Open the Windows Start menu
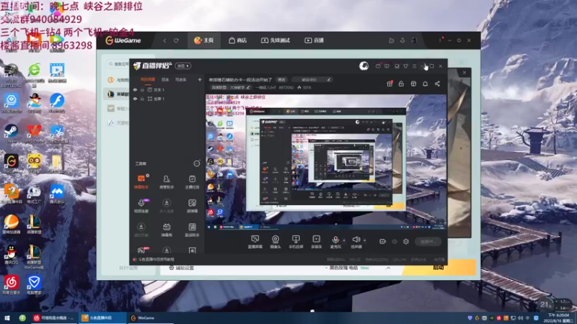577x324 pixels. click(6, 318)
